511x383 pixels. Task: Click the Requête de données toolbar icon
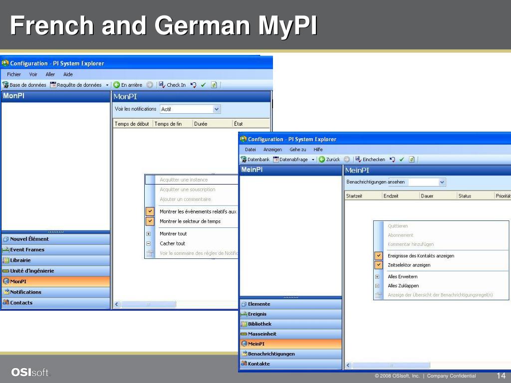[x=53, y=85]
